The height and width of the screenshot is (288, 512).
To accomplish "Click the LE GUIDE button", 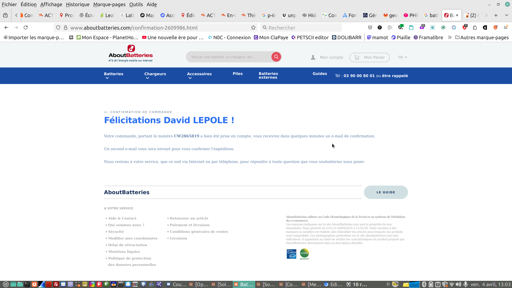I will coord(386,192).
